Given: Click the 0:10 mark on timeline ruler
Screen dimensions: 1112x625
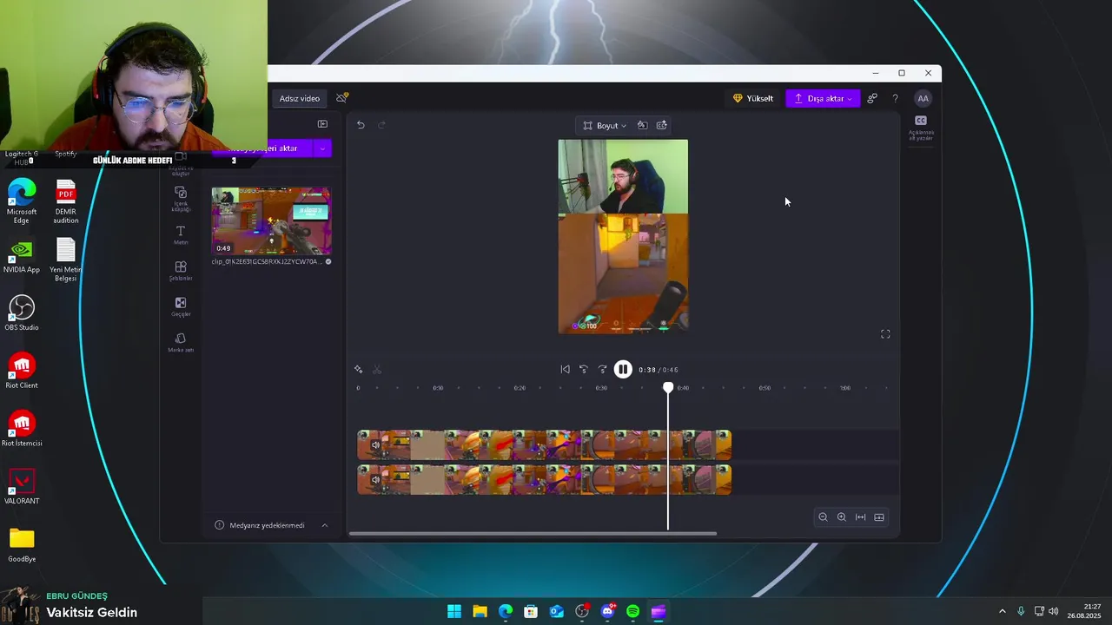Looking at the screenshot, I should point(438,388).
